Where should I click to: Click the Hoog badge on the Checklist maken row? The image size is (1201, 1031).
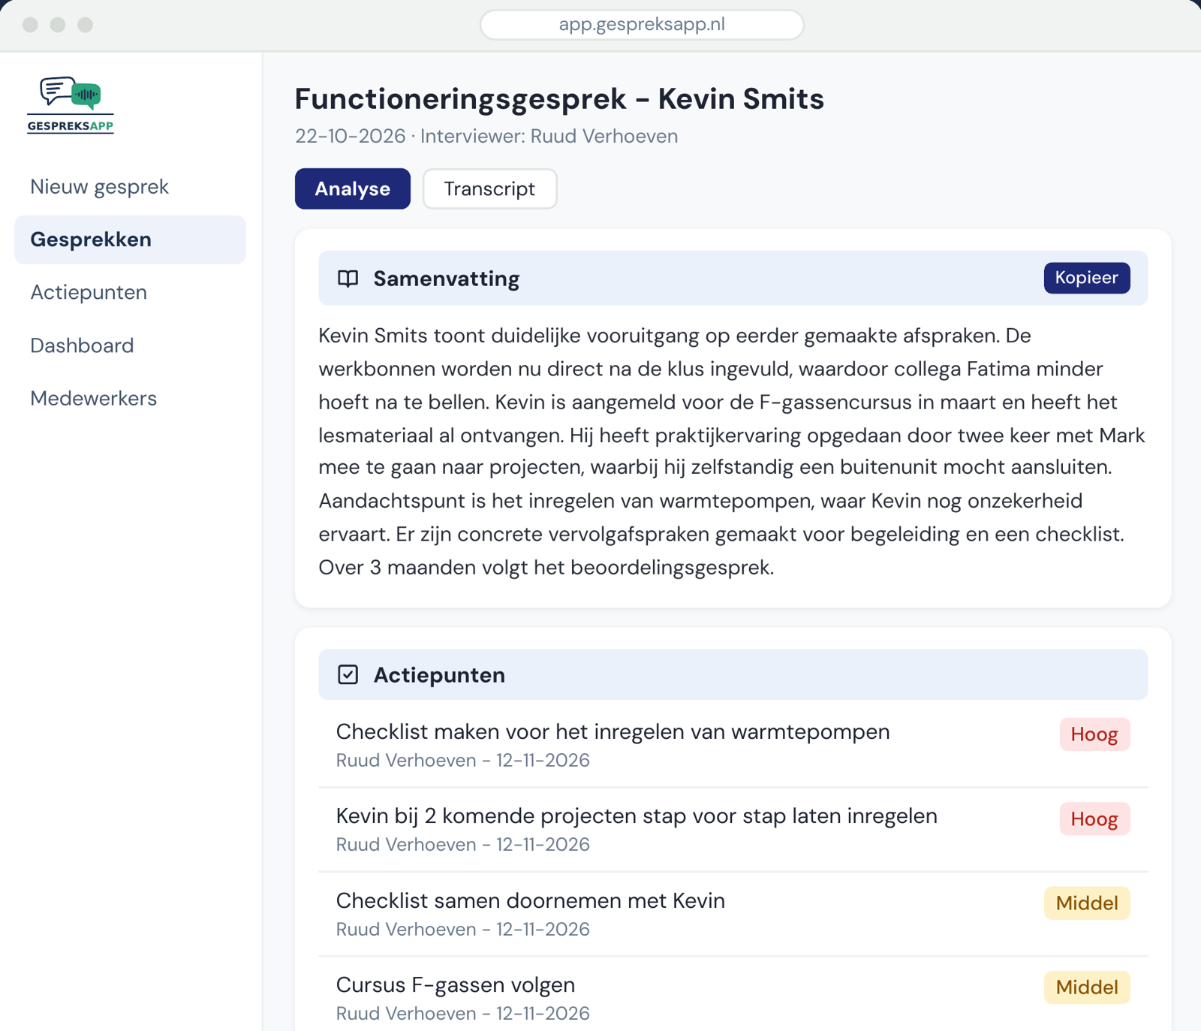click(1094, 734)
